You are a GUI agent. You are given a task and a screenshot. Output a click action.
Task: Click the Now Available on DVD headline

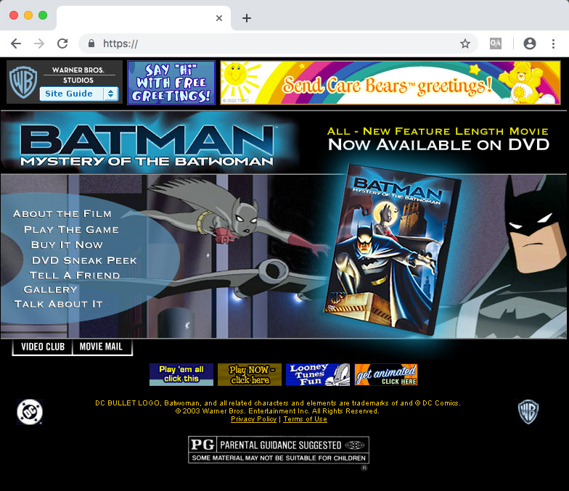coord(438,145)
